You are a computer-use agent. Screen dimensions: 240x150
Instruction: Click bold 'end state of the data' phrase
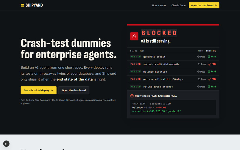click(74, 79)
